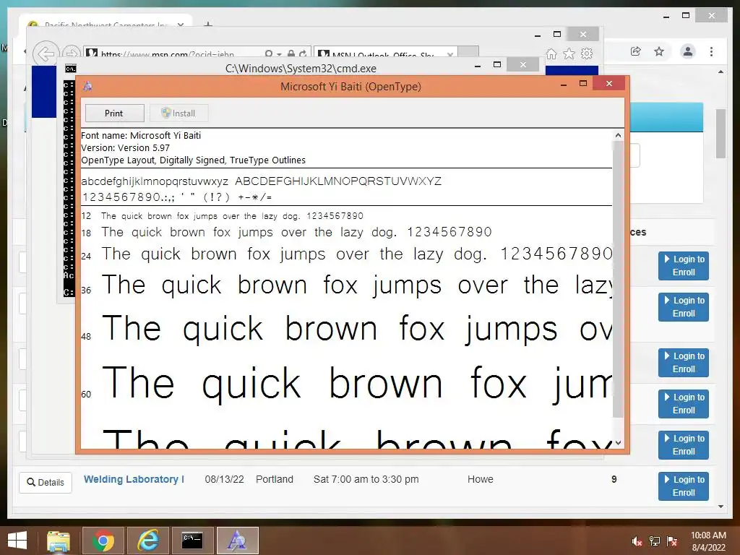Click the 08/13/22 date cell
The image size is (740, 555).
[224, 480]
